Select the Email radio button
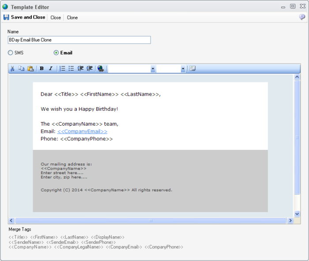The width and height of the screenshot is (309, 261). pos(56,53)
